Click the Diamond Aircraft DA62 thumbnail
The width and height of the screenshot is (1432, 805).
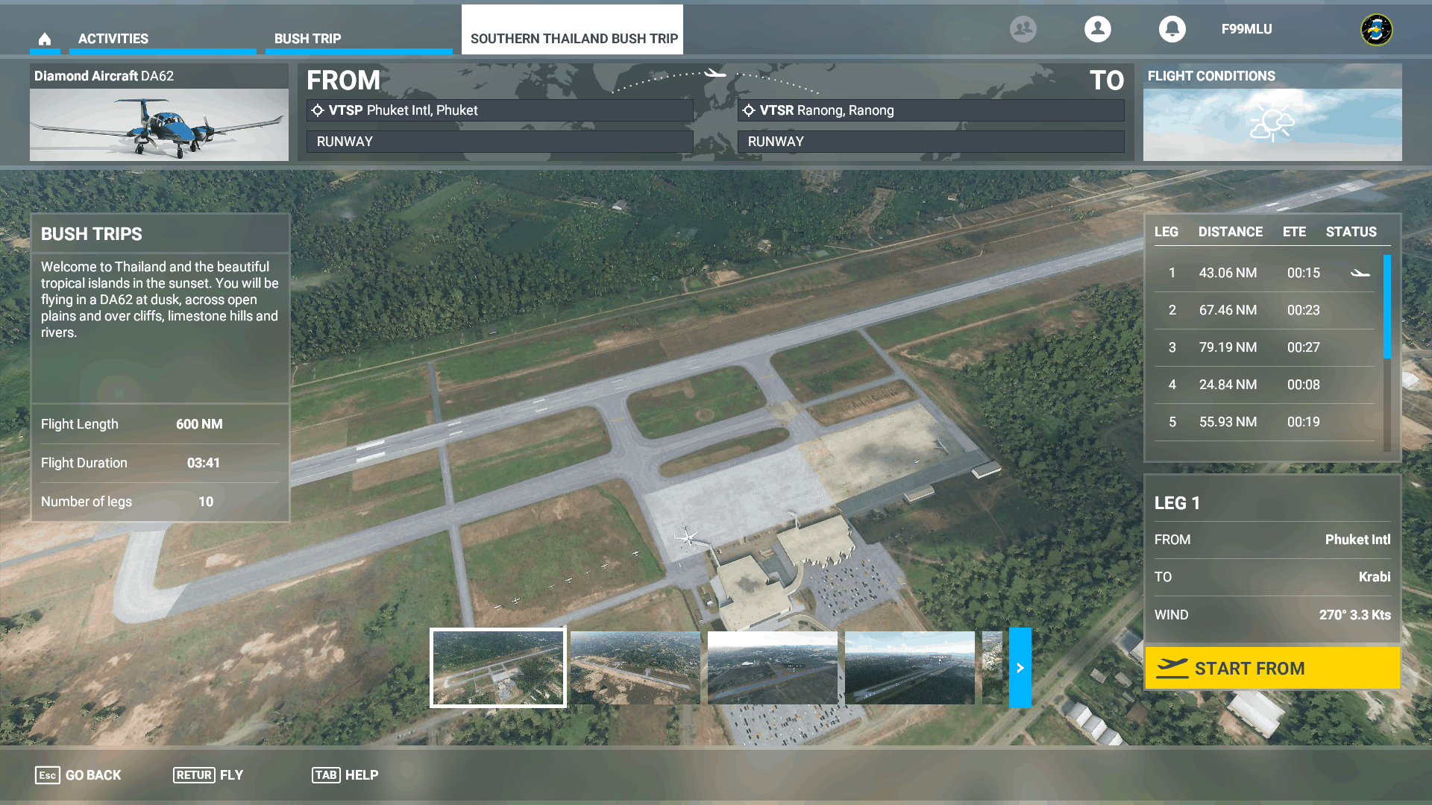(x=159, y=124)
